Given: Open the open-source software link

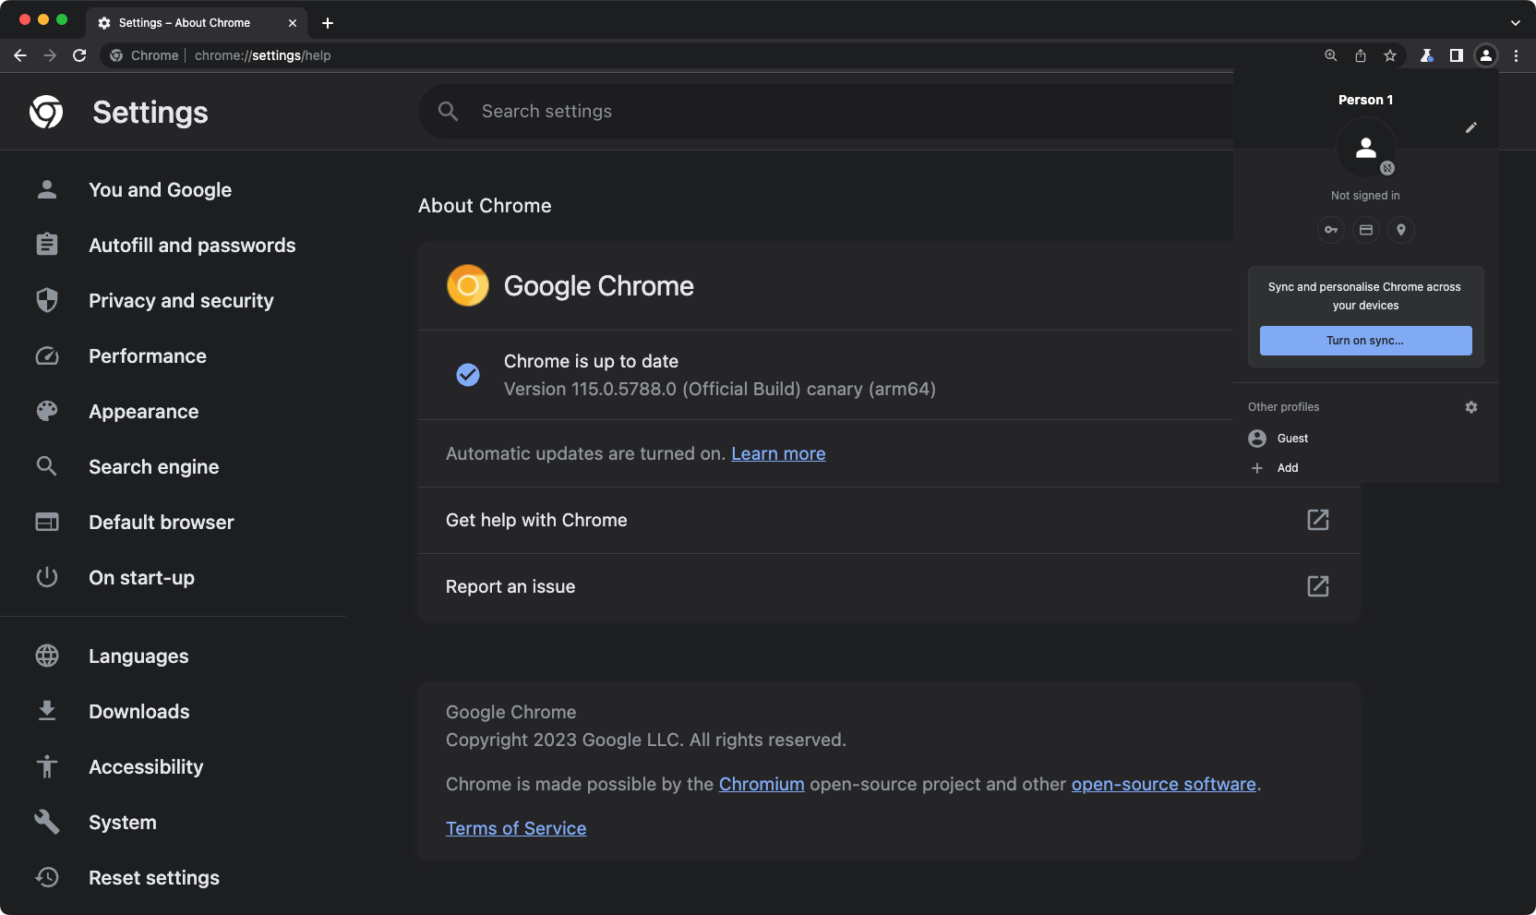Looking at the screenshot, I should pos(1163,785).
